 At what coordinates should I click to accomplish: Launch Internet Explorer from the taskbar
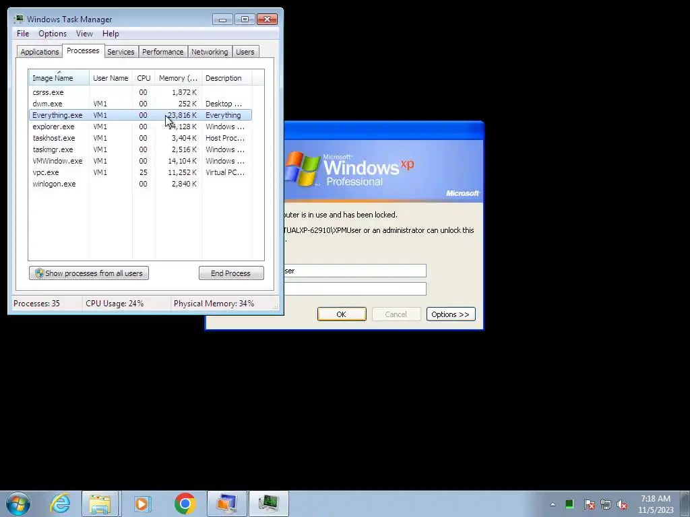tap(60, 504)
